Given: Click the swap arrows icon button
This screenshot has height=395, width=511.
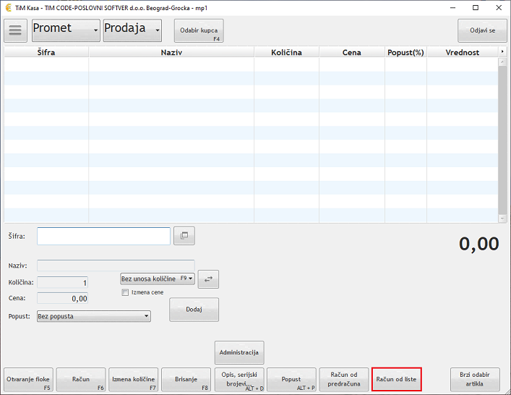Looking at the screenshot, I should [208, 279].
